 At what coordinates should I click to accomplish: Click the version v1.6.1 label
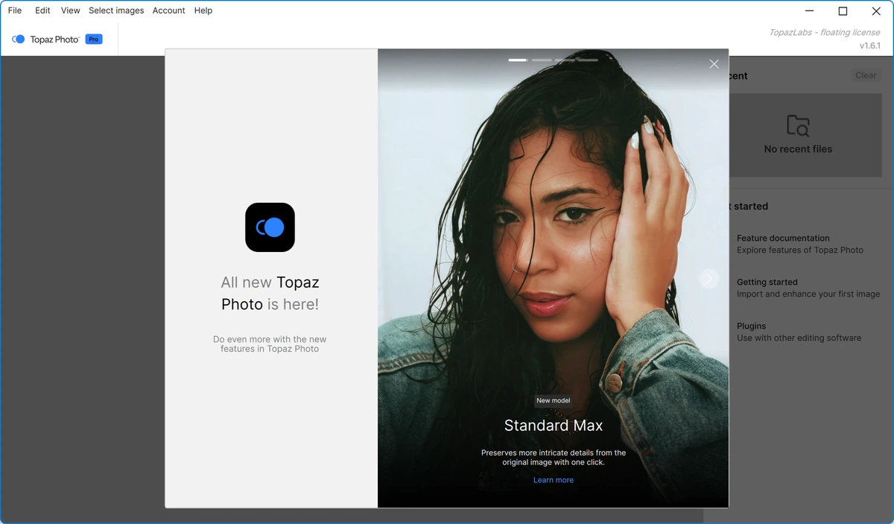870,45
